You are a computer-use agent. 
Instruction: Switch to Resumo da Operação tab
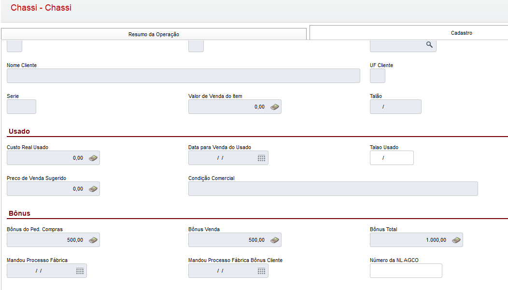pos(154,34)
